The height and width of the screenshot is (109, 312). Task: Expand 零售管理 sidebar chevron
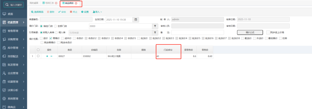(24, 31)
